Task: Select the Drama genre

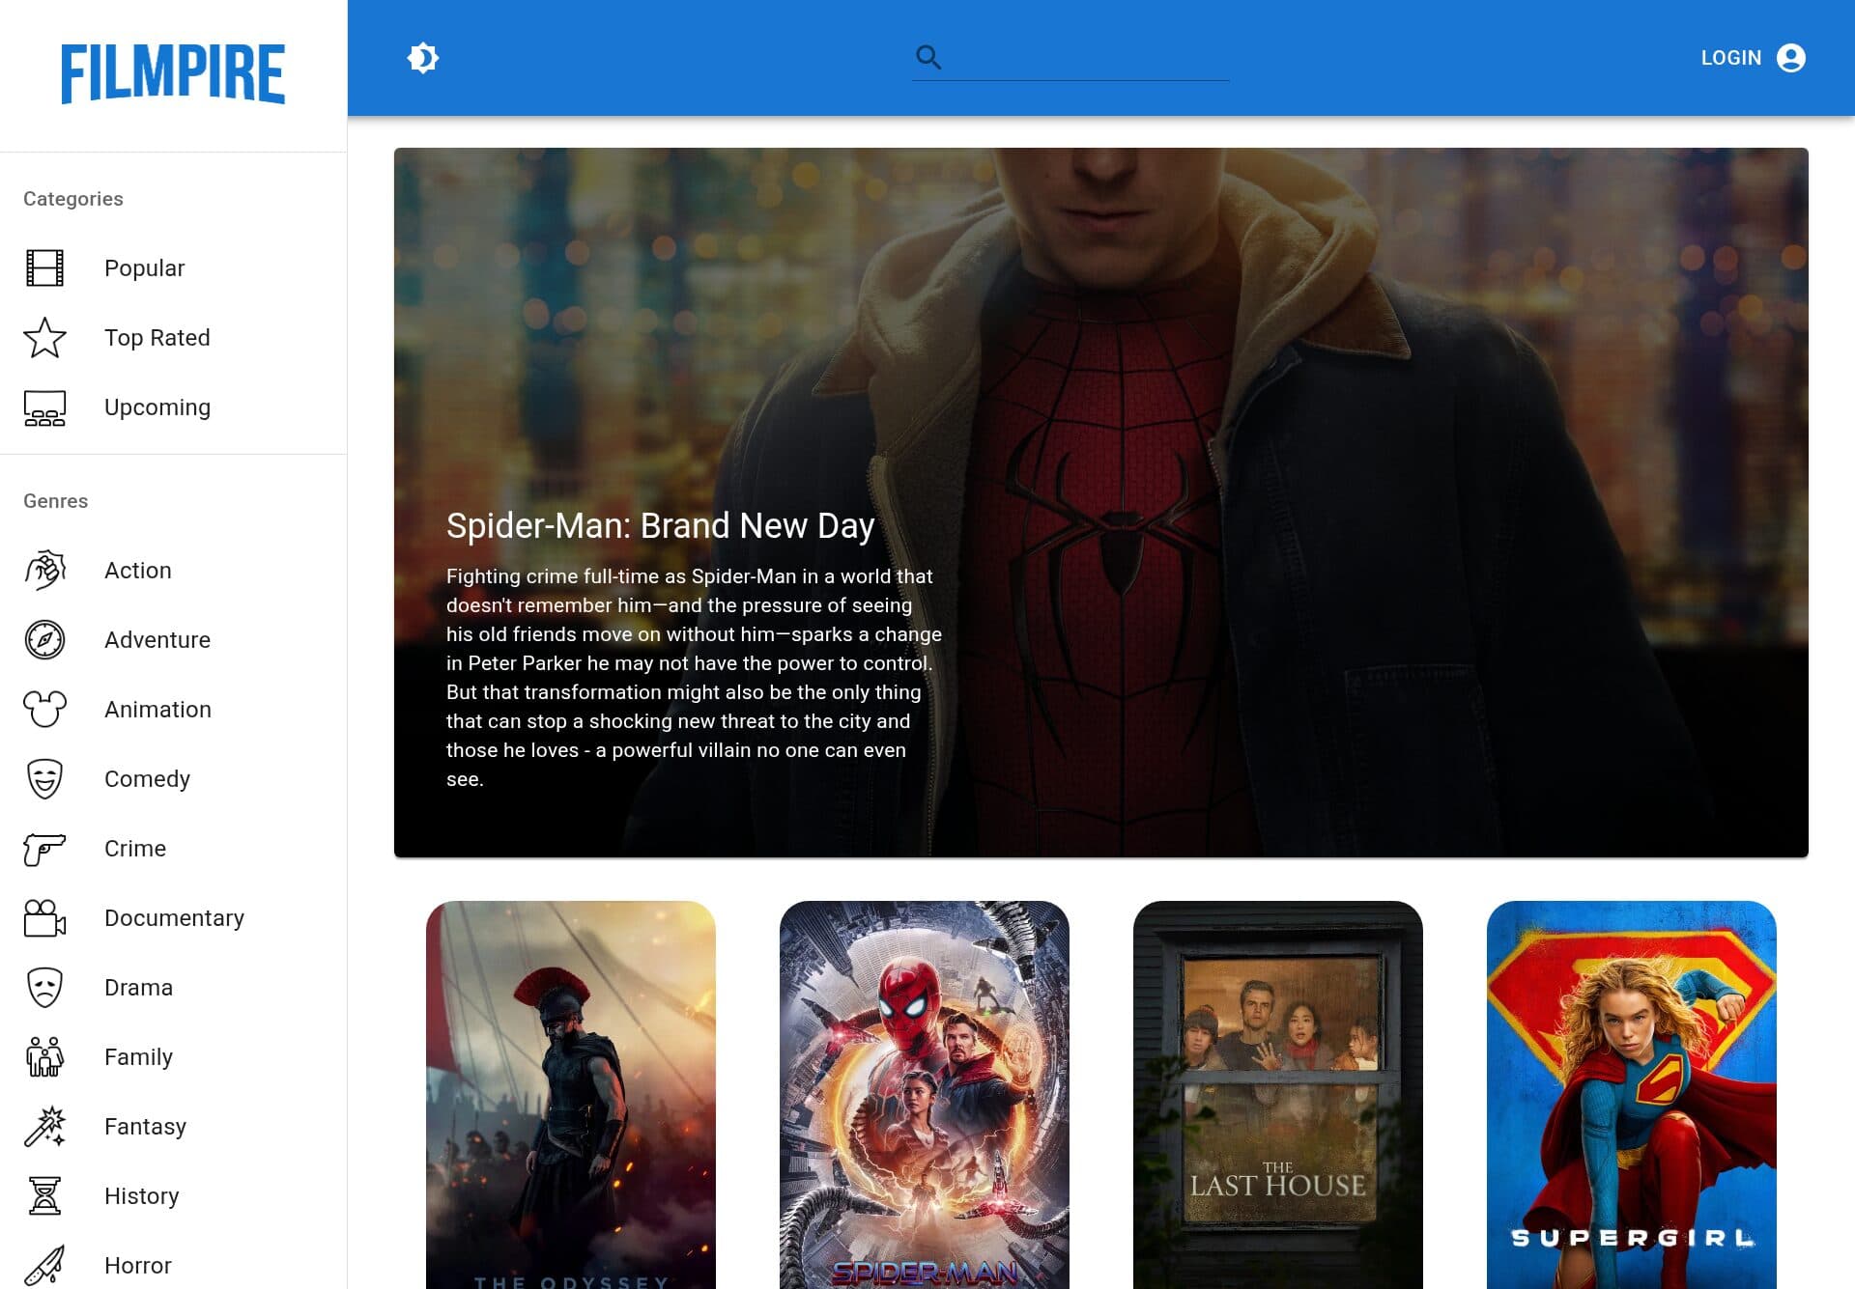Action: click(174, 987)
